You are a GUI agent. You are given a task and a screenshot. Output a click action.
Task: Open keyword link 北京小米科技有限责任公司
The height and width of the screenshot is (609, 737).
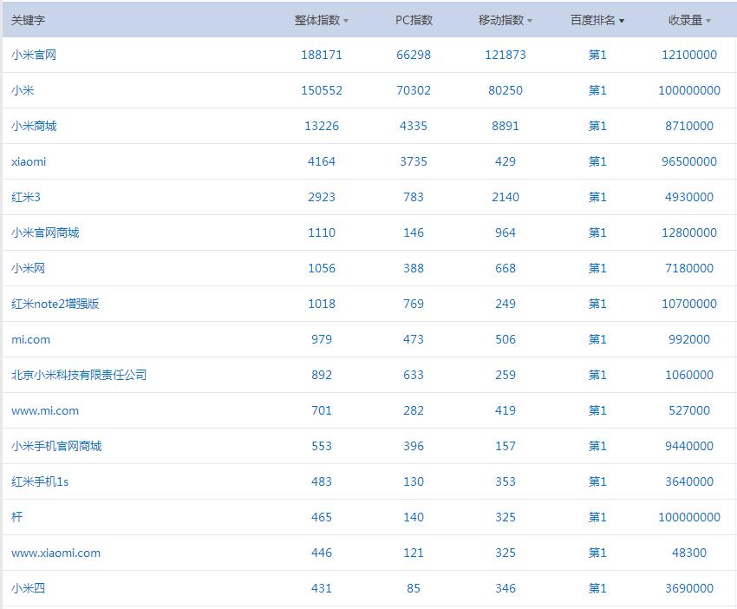tap(79, 375)
